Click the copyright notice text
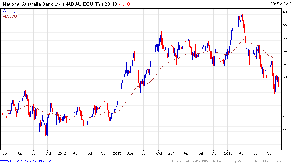This screenshot has height=165, width=295. pyautogui.click(x=227, y=161)
